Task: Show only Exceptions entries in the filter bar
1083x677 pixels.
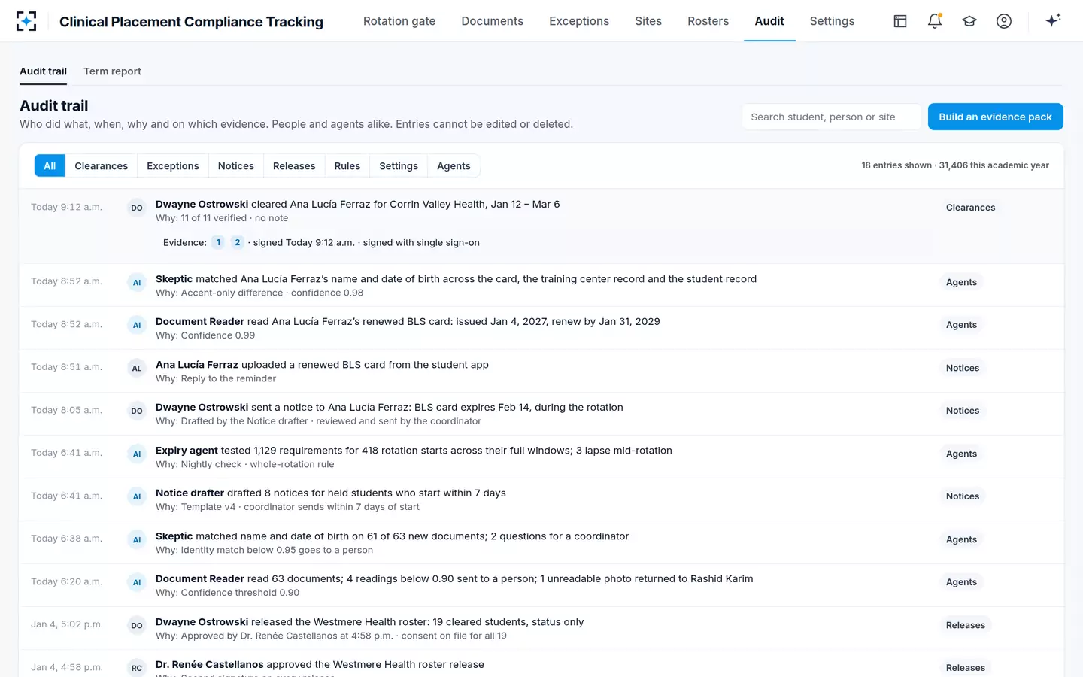Action: point(173,166)
